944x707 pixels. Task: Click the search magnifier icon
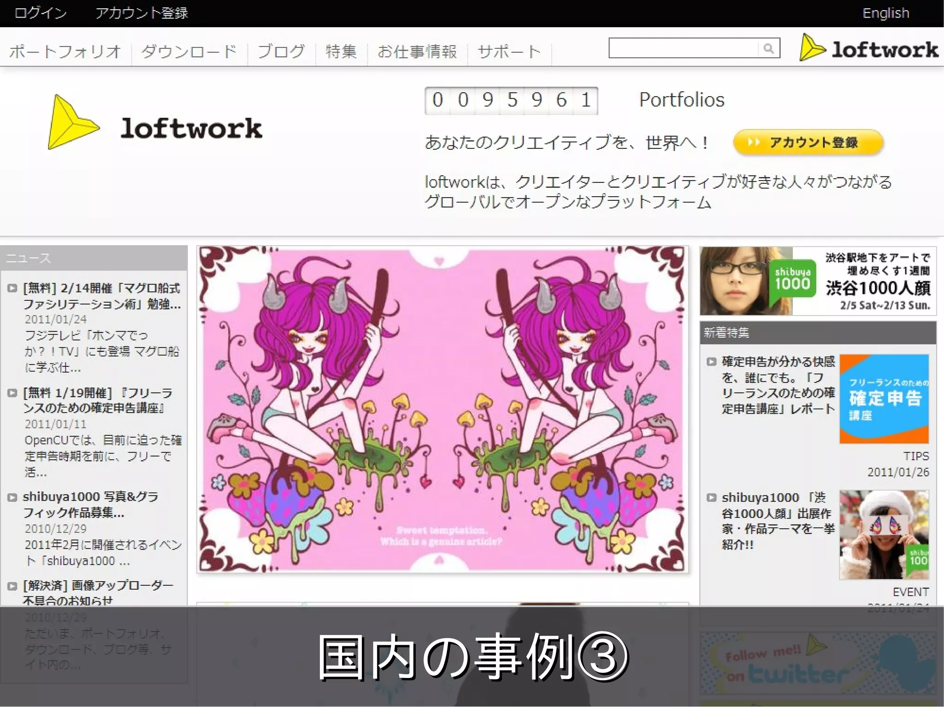(768, 48)
